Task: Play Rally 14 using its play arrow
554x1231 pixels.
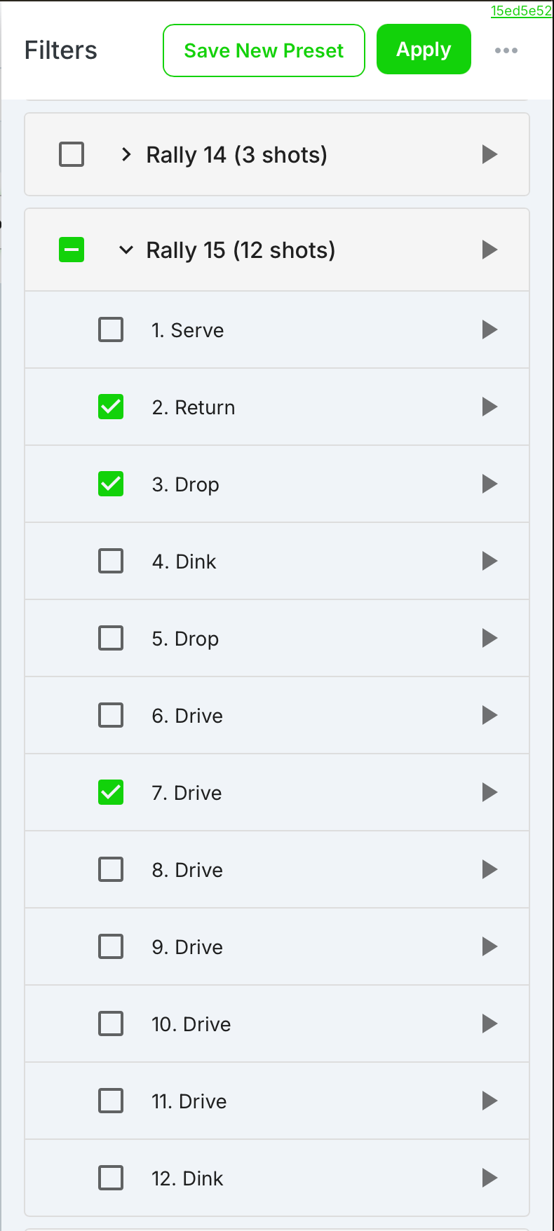Action: [x=489, y=154]
